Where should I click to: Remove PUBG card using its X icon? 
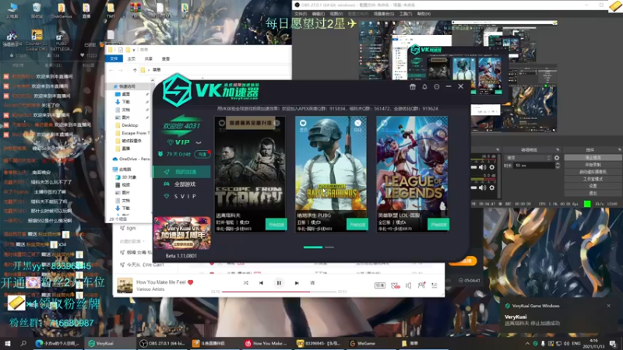[x=357, y=123]
